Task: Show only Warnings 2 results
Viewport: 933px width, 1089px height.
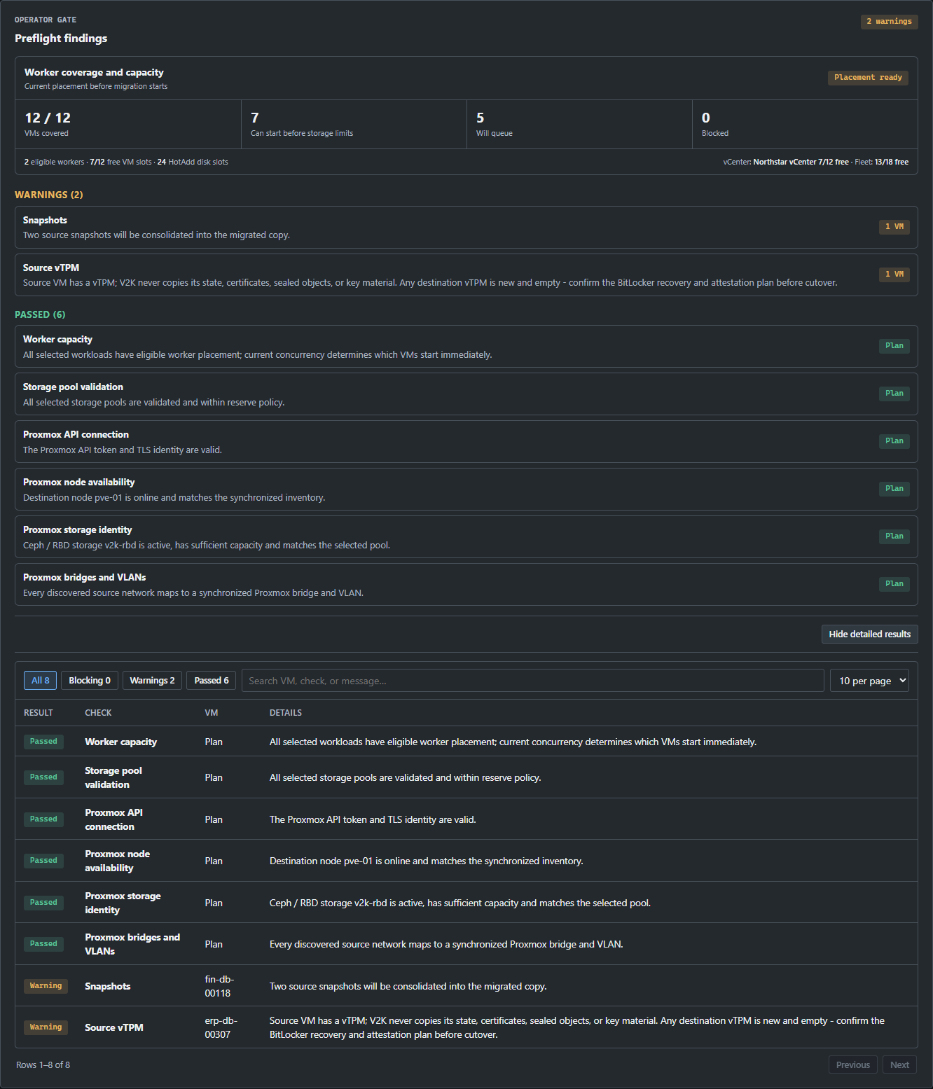Action: click(152, 680)
